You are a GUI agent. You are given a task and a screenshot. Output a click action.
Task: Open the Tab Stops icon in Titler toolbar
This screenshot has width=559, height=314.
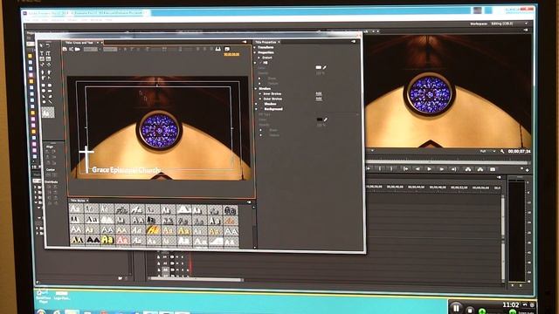[x=217, y=49]
